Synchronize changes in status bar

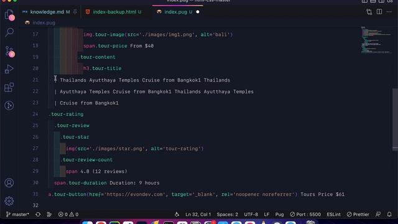[x=38, y=214]
